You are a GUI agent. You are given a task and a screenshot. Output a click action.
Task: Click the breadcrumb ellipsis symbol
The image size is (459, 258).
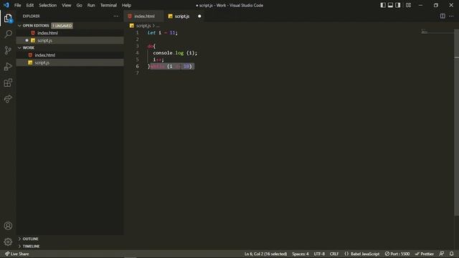click(x=158, y=26)
